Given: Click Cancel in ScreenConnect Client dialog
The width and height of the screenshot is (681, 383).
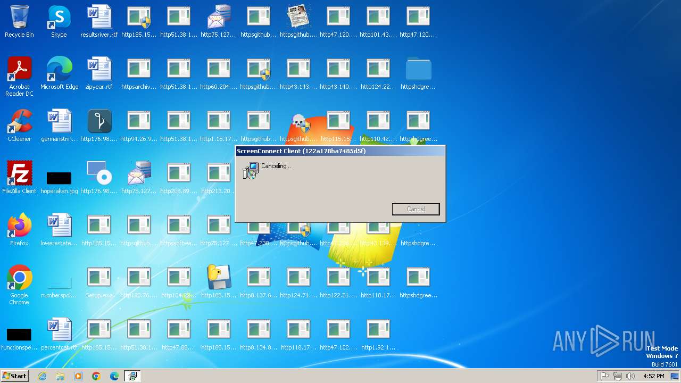Looking at the screenshot, I should (x=416, y=209).
